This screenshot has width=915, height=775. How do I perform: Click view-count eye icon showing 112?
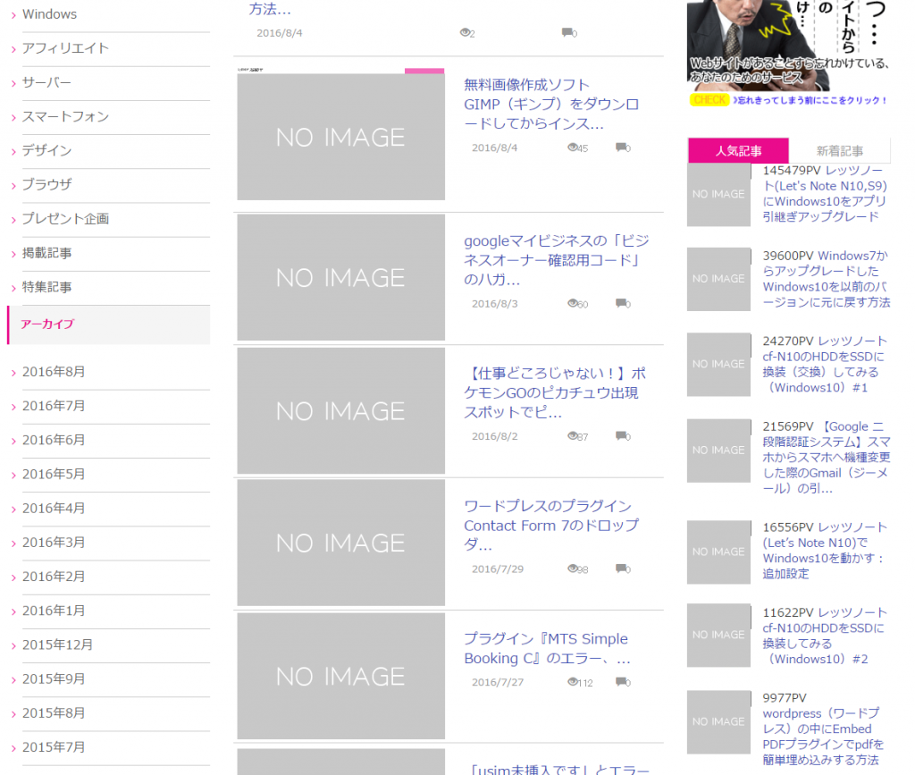click(x=573, y=682)
